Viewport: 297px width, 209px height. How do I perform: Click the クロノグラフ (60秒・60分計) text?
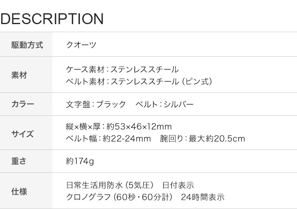coord(119,197)
